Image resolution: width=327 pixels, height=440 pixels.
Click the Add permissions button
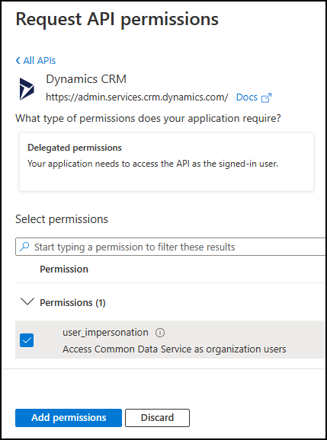tap(69, 418)
